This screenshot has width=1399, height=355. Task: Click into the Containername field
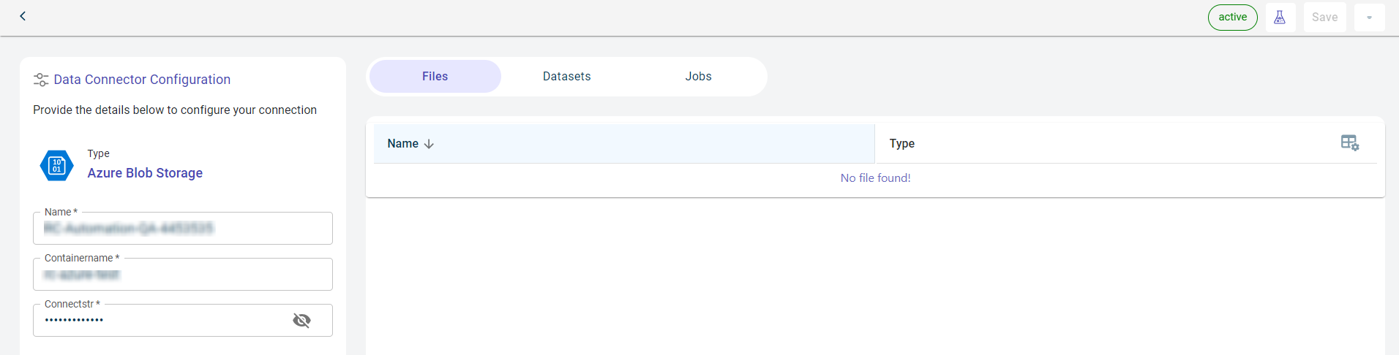tap(183, 275)
